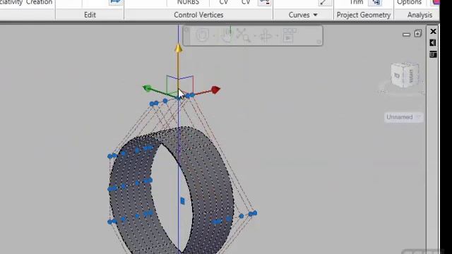Click the yellow Z-axis gizmo arrow

pyautogui.click(x=179, y=48)
